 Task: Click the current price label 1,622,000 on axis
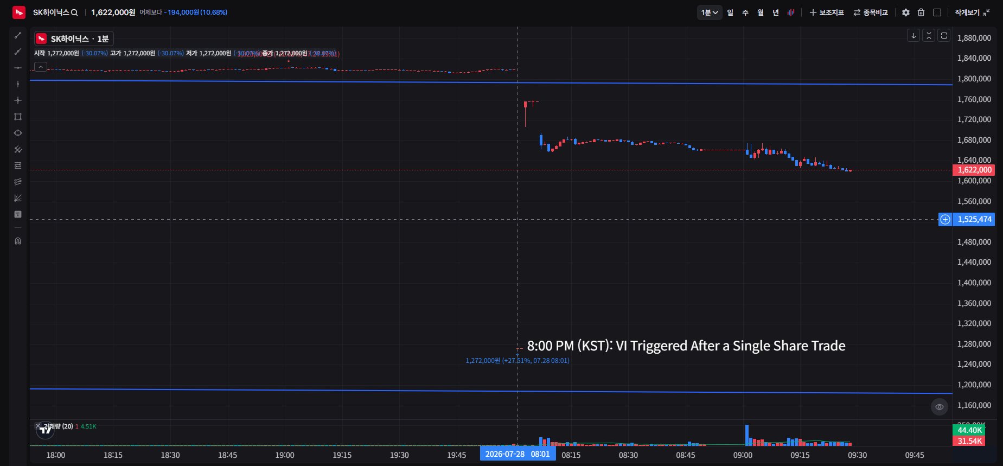[974, 170]
